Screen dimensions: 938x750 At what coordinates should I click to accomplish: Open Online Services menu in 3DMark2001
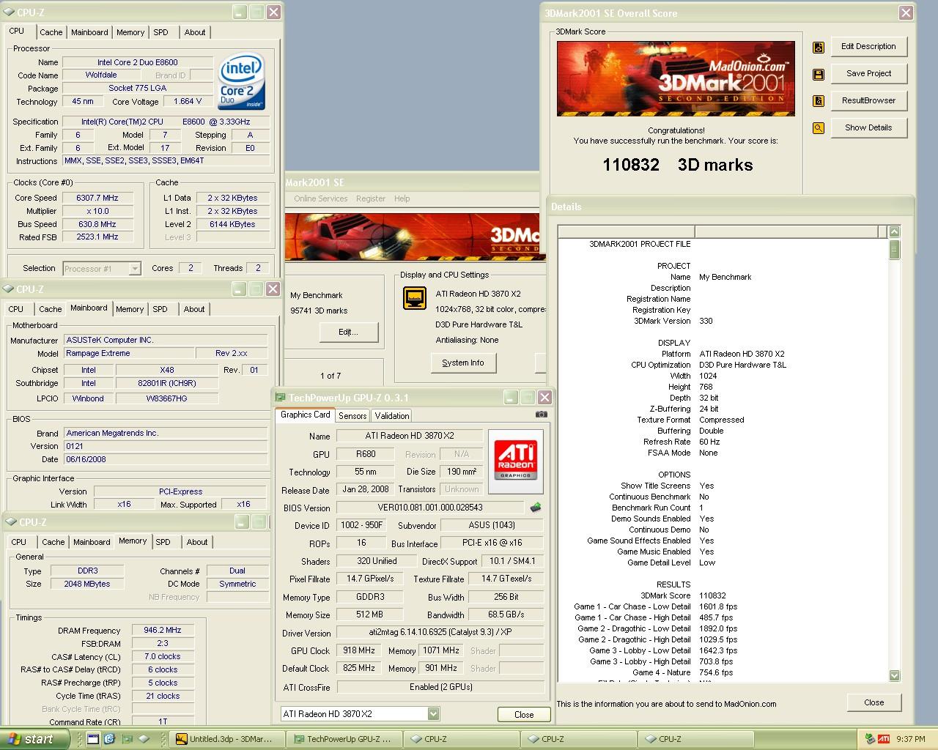321,198
